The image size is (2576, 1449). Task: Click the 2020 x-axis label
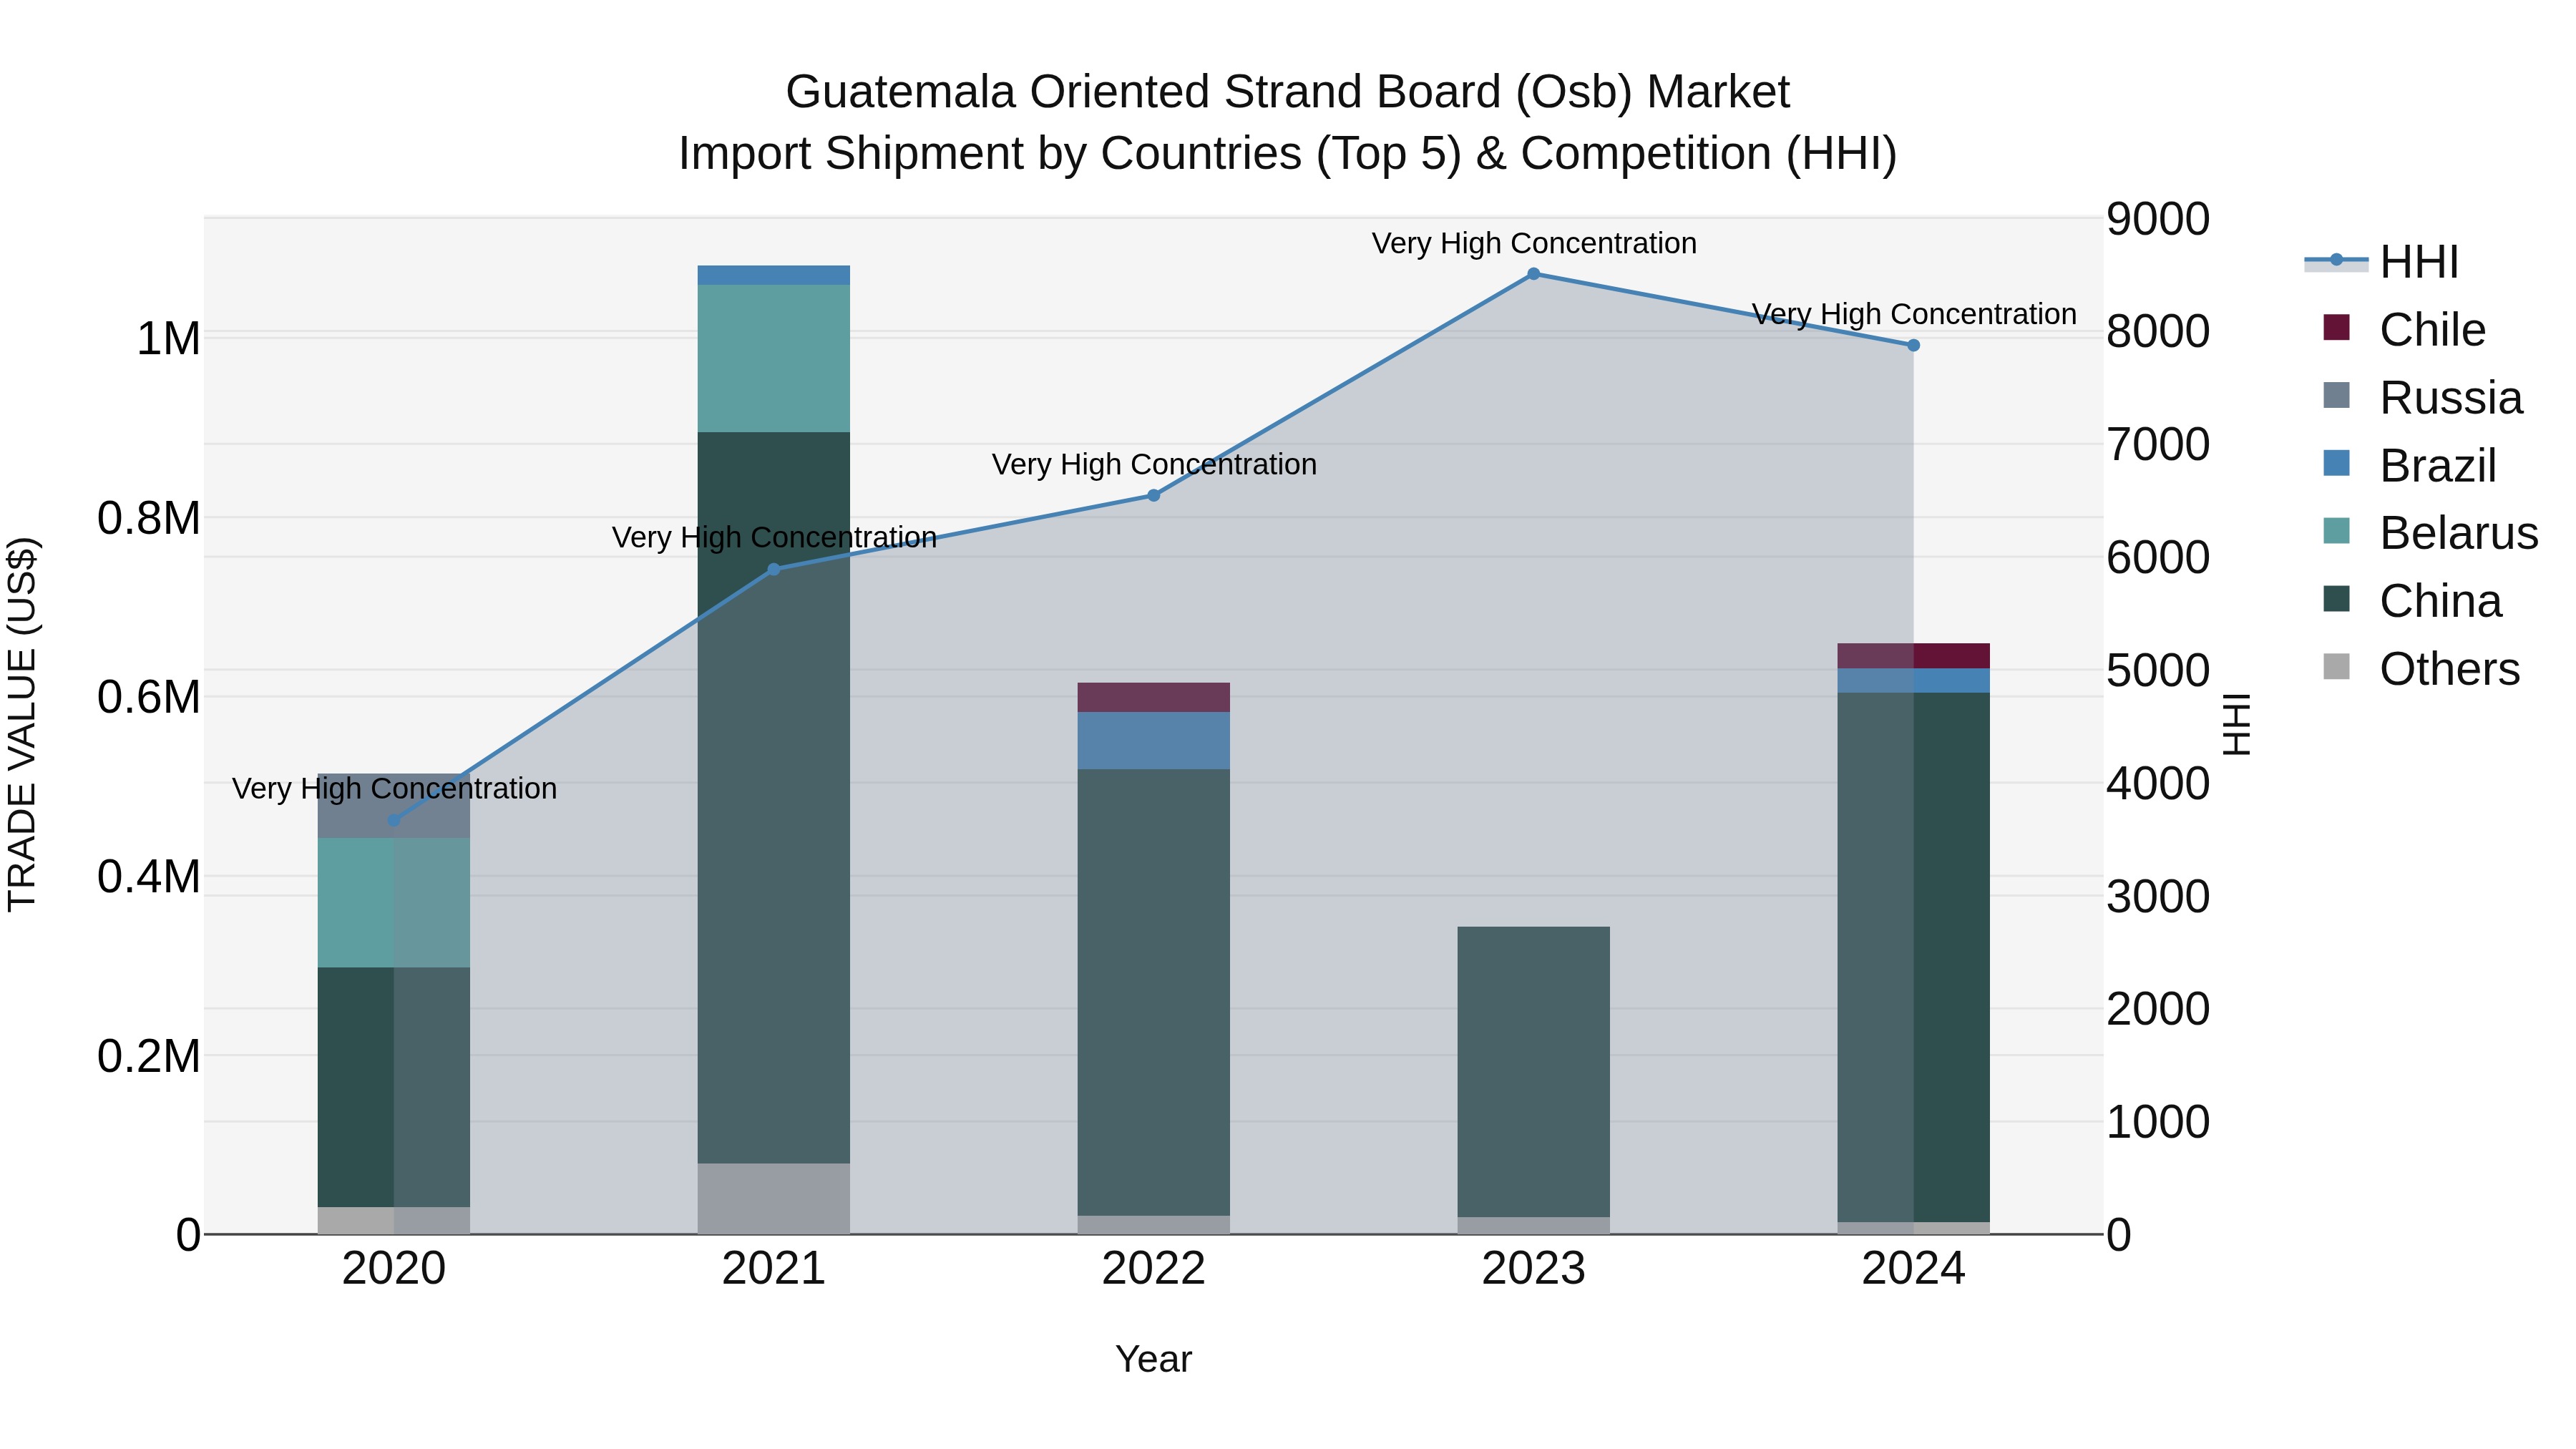pyautogui.click(x=394, y=1269)
